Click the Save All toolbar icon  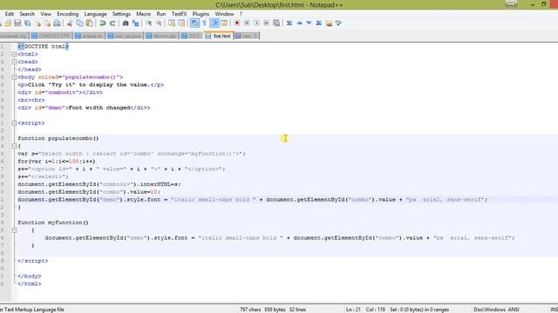(x=27, y=23)
